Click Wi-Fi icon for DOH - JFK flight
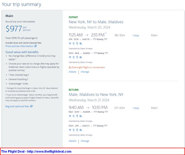Screen dimensions: 185x155 click(x=70, y=130)
